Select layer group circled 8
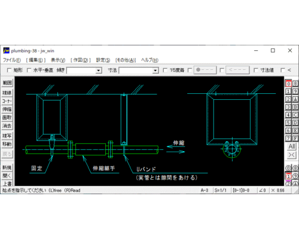The image size is (299, 239). point(295,168)
